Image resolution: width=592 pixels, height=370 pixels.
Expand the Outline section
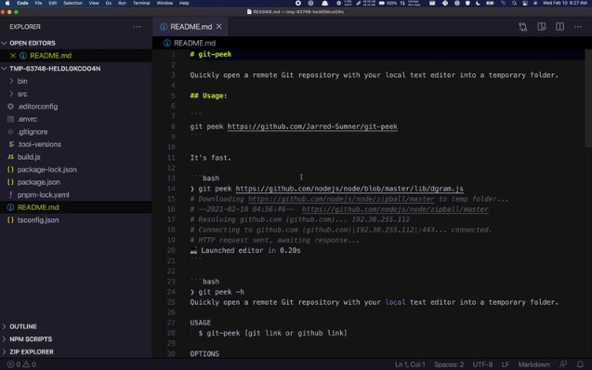[x=75, y=326]
